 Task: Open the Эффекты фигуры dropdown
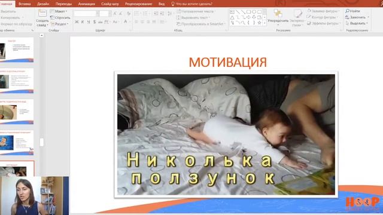323,23
